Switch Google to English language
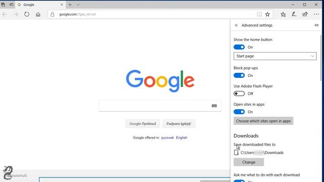The width and height of the screenshot is (324, 182). pyautogui.click(x=182, y=138)
